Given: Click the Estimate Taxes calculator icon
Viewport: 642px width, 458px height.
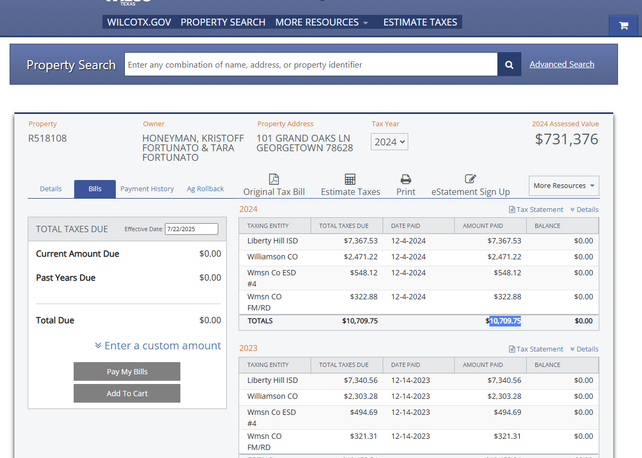Looking at the screenshot, I should [x=350, y=179].
